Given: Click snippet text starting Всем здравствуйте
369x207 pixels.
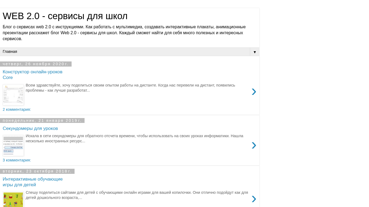Looking at the screenshot, I should [x=130, y=88].
